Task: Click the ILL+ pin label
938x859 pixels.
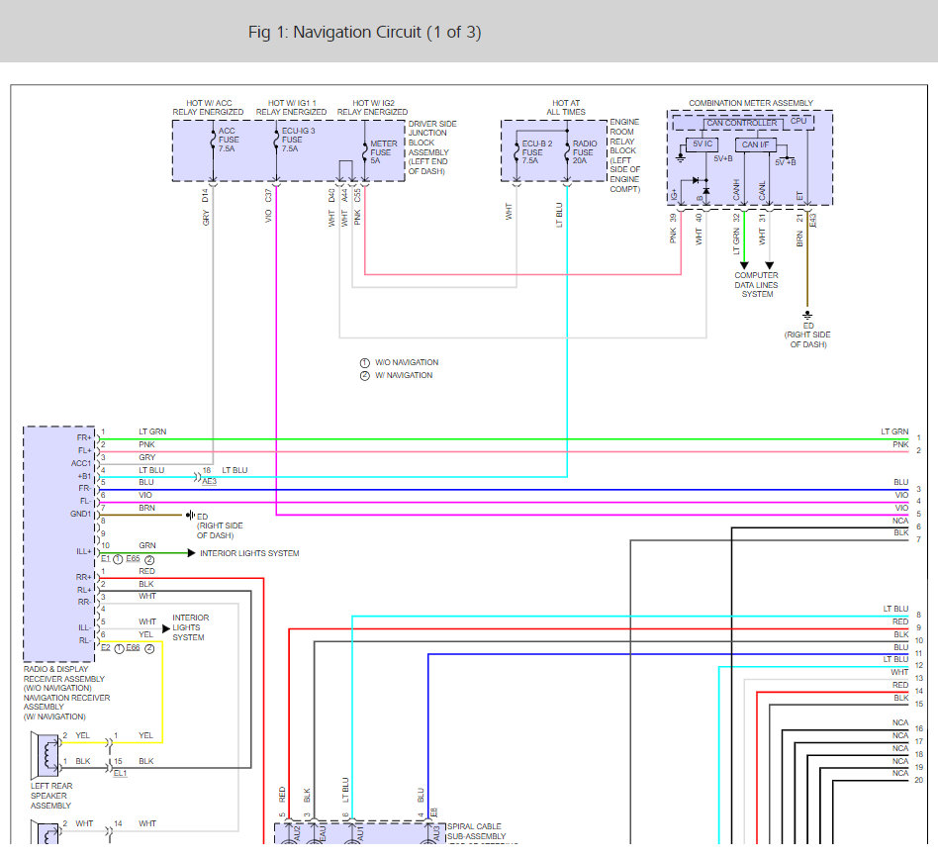Action: 84,551
